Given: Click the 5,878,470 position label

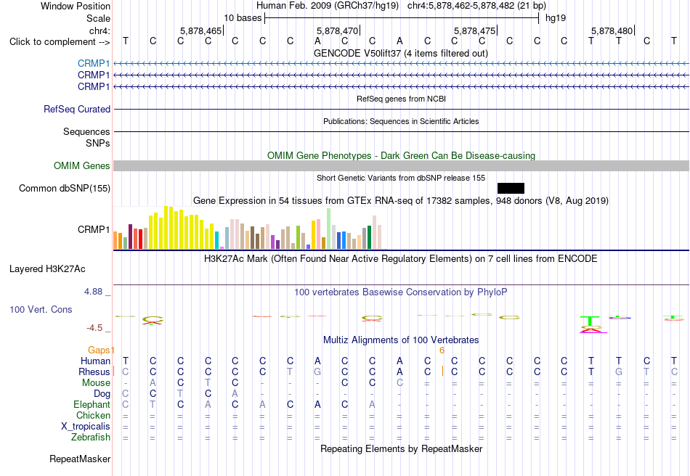Looking at the screenshot, I should 338,30.
